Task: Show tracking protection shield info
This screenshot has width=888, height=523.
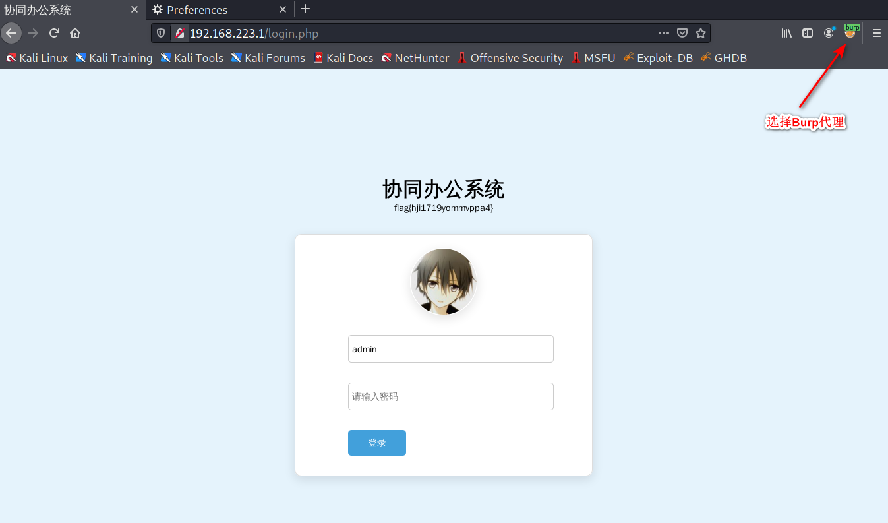Action: coord(161,33)
